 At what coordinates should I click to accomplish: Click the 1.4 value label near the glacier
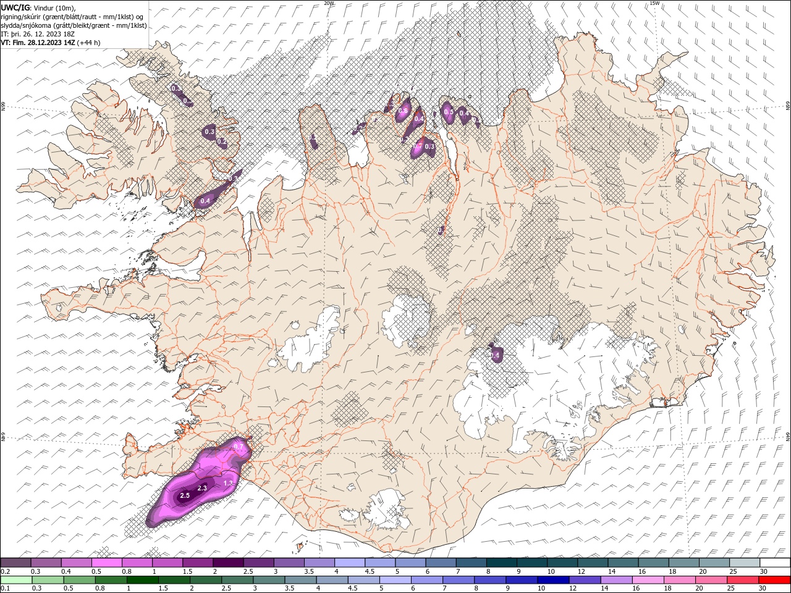pos(495,355)
